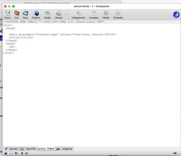Screen dimensions: 181x156
Task: Open a file with the Apri icon
Action: tap(17, 14)
